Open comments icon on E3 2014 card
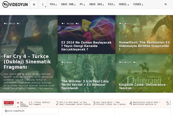The width and height of the screenshot is (173, 115). pyautogui.click(x=77, y=24)
